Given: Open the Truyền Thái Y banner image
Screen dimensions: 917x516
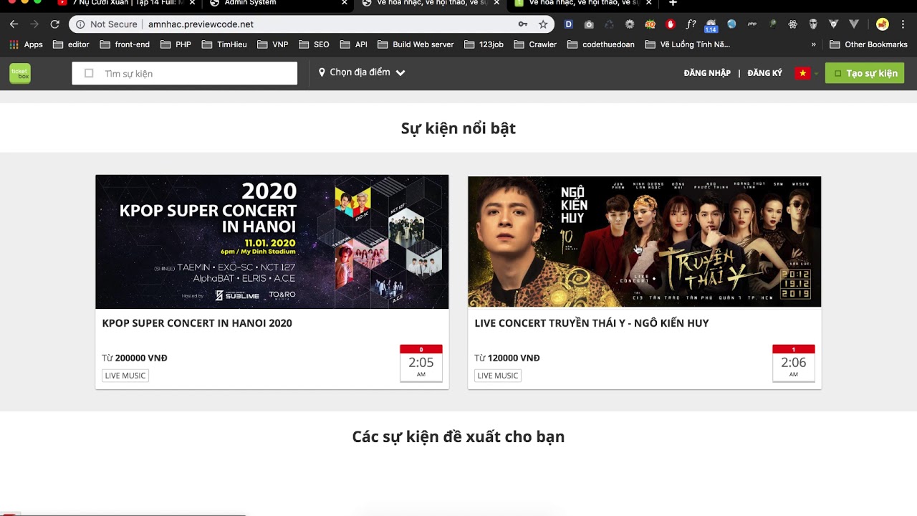Looking at the screenshot, I should point(645,242).
